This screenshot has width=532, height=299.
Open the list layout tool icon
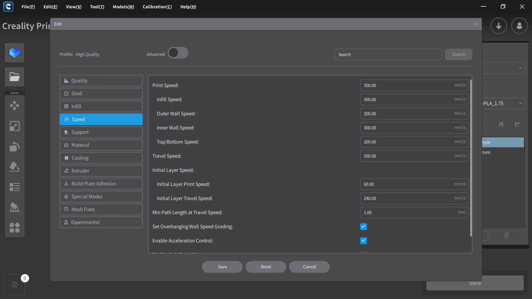(15, 187)
